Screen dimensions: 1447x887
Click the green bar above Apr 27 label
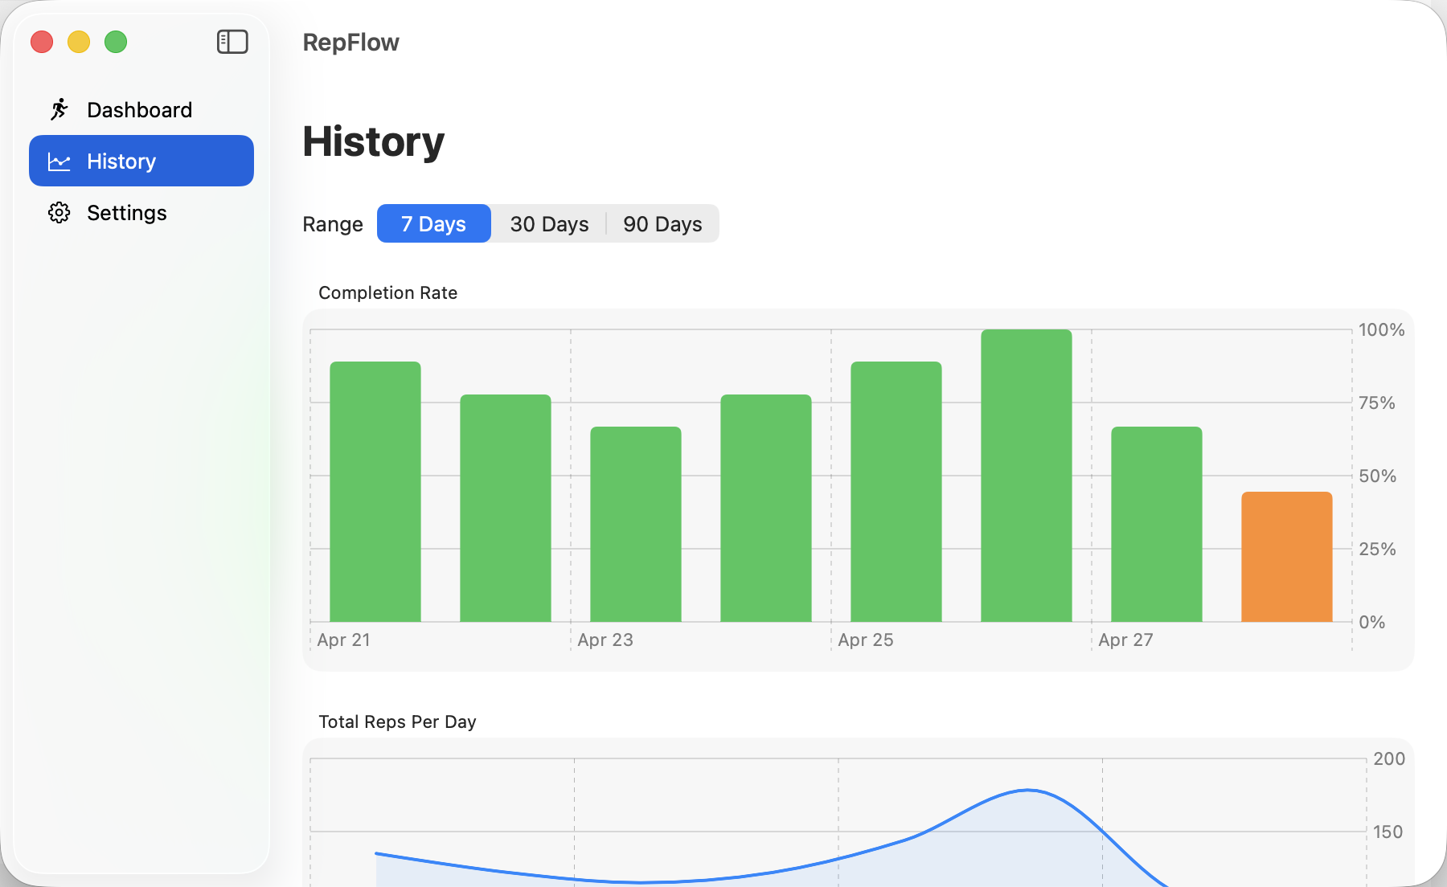(1157, 524)
